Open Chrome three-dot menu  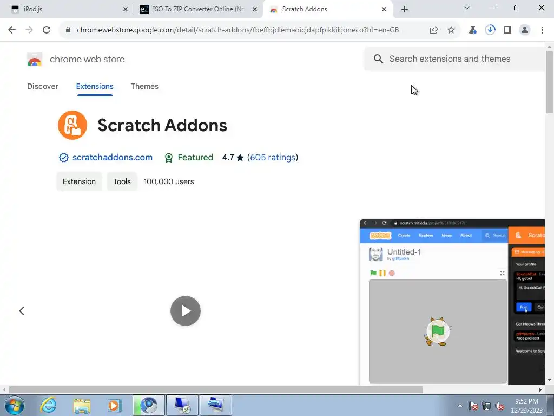click(x=542, y=30)
